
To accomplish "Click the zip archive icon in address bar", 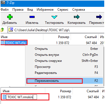I will 11,30.
